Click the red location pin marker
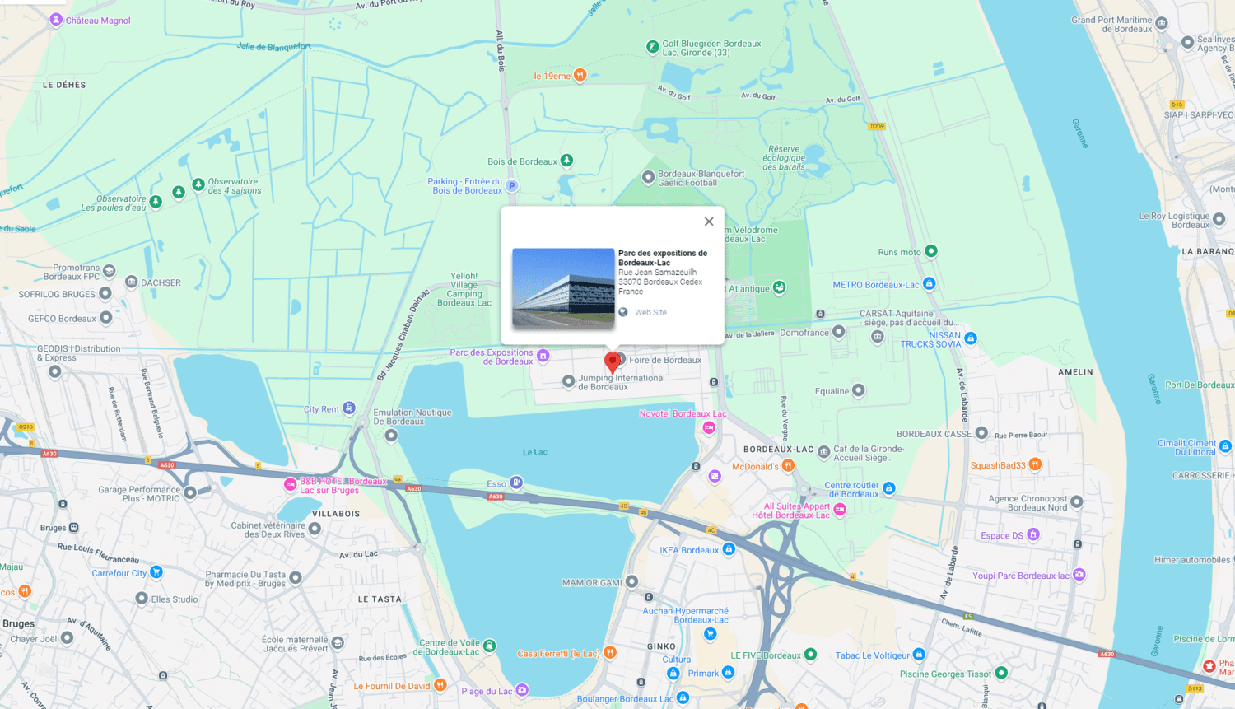Viewport: 1235px width, 709px height. coord(612,362)
